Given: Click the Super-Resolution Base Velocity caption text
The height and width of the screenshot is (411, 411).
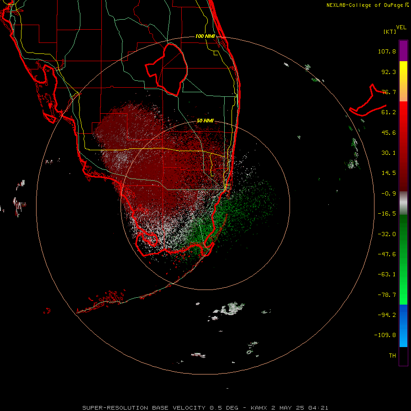Looking at the screenshot, I should click(x=205, y=408).
